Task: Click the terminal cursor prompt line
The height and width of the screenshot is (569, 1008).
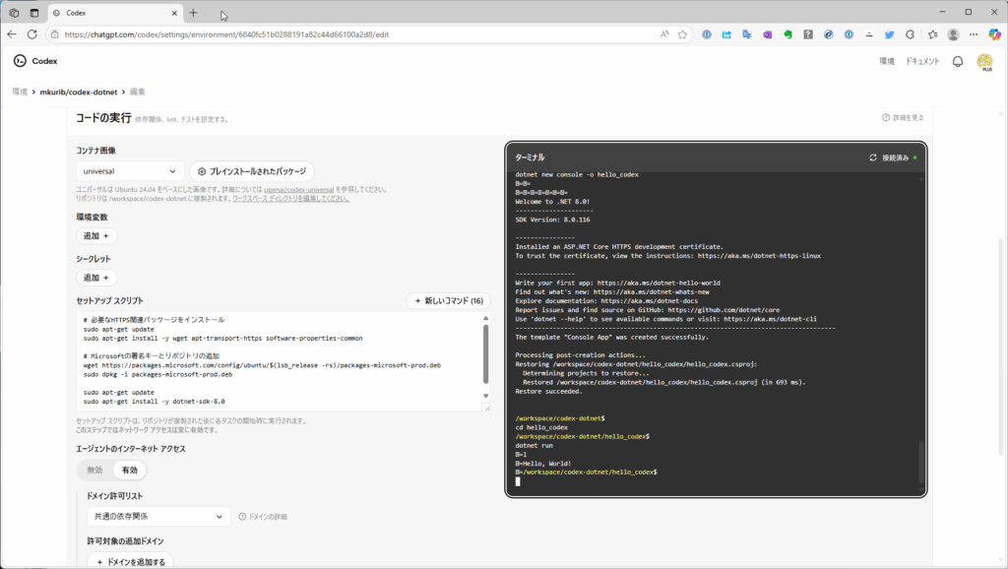Action: click(518, 481)
